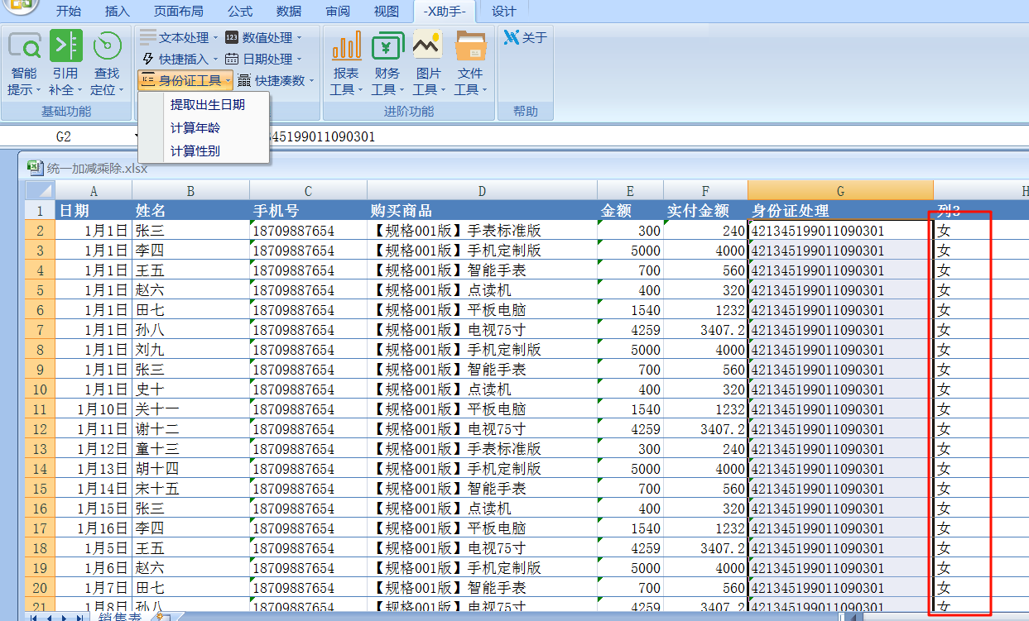Open the 文本处理 text tools icon
Screen dimensions: 1029x621
(x=148, y=37)
